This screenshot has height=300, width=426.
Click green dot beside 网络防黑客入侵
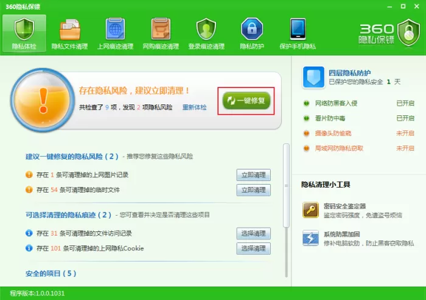(x=307, y=103)
